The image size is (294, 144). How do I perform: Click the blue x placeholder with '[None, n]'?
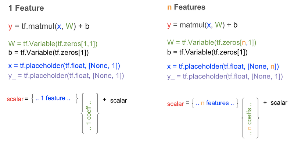click(223, 67)
